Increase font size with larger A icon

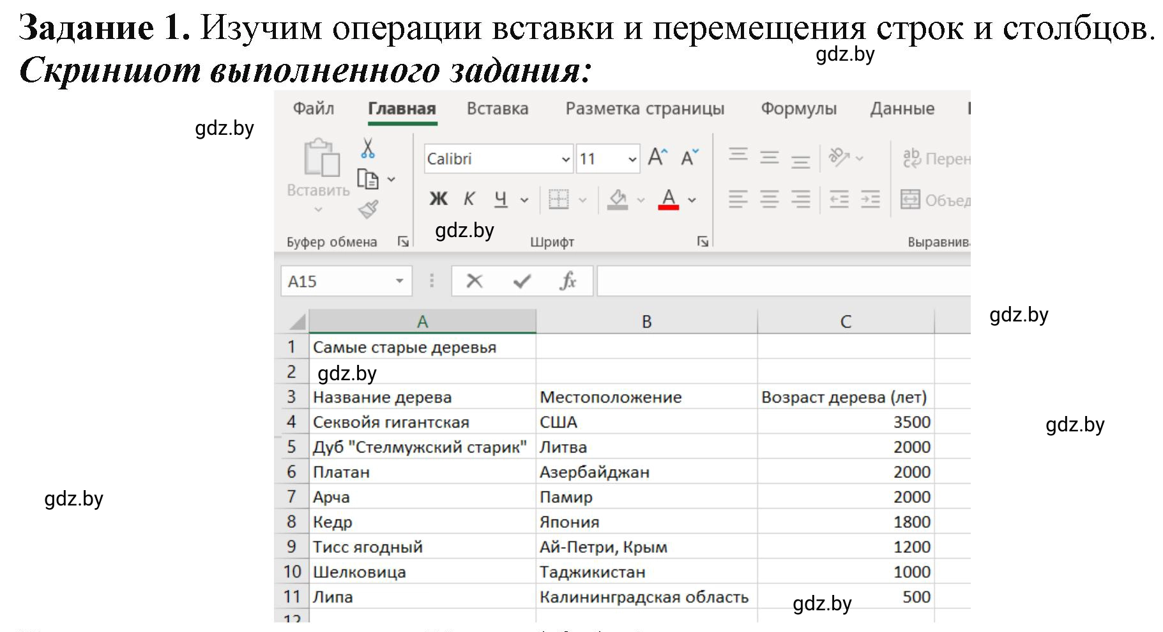[x=657, y=157]
